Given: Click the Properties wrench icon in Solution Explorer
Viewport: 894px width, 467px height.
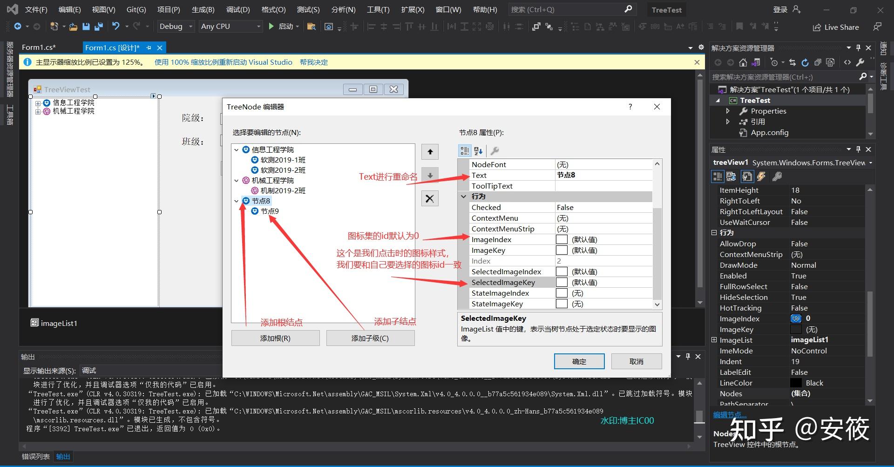Looking at the screenshot, I should coord(861,62).
